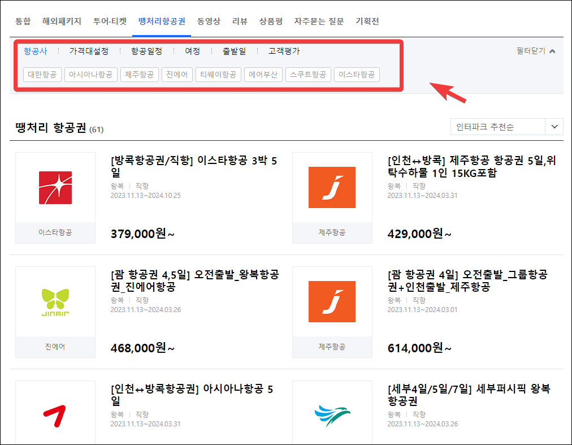Toggle the 에어부산 airline filter
This screenshot has height=445, width=572.
(x=263, y=75)
